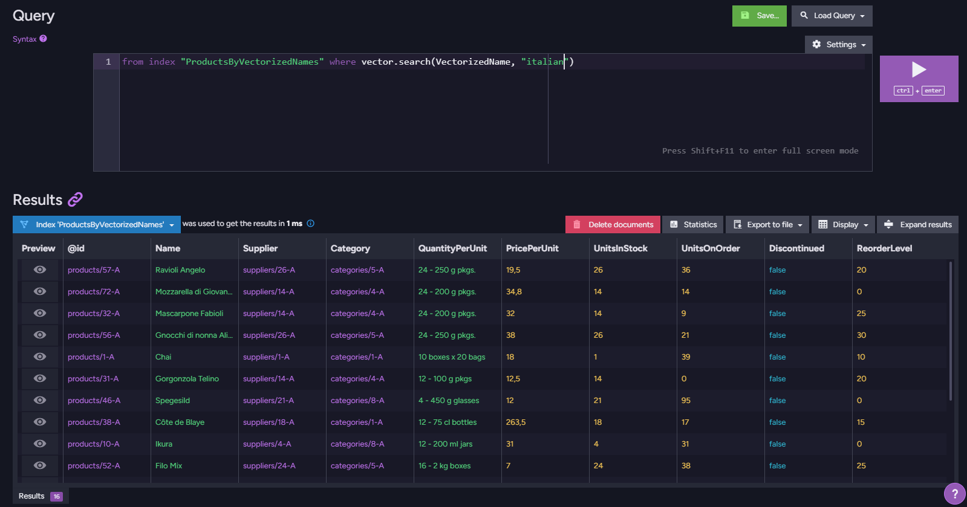The width and height of the screenshot is (967, 507).
Task: Open the Display columns dropdown
Action: point(843,224)
